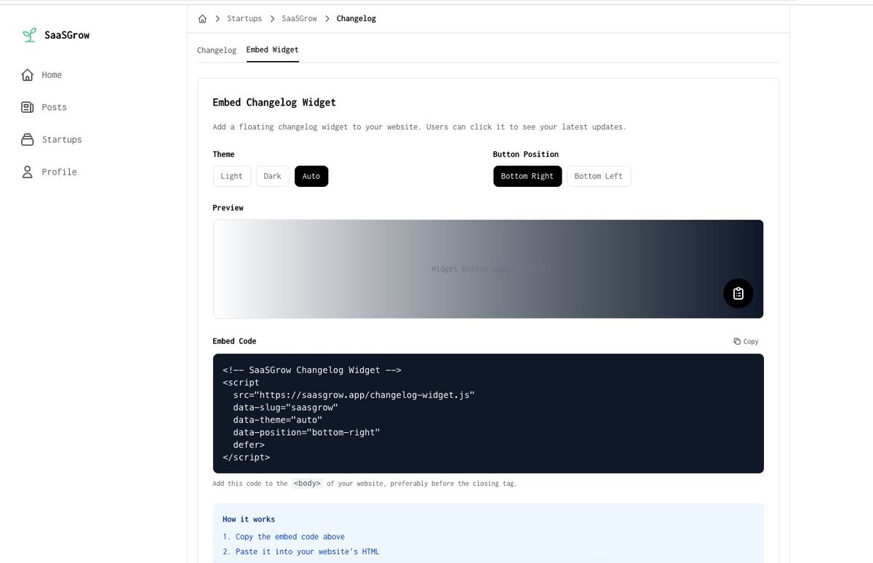Click the "Embed Code" section label

(x=234, y=341)
